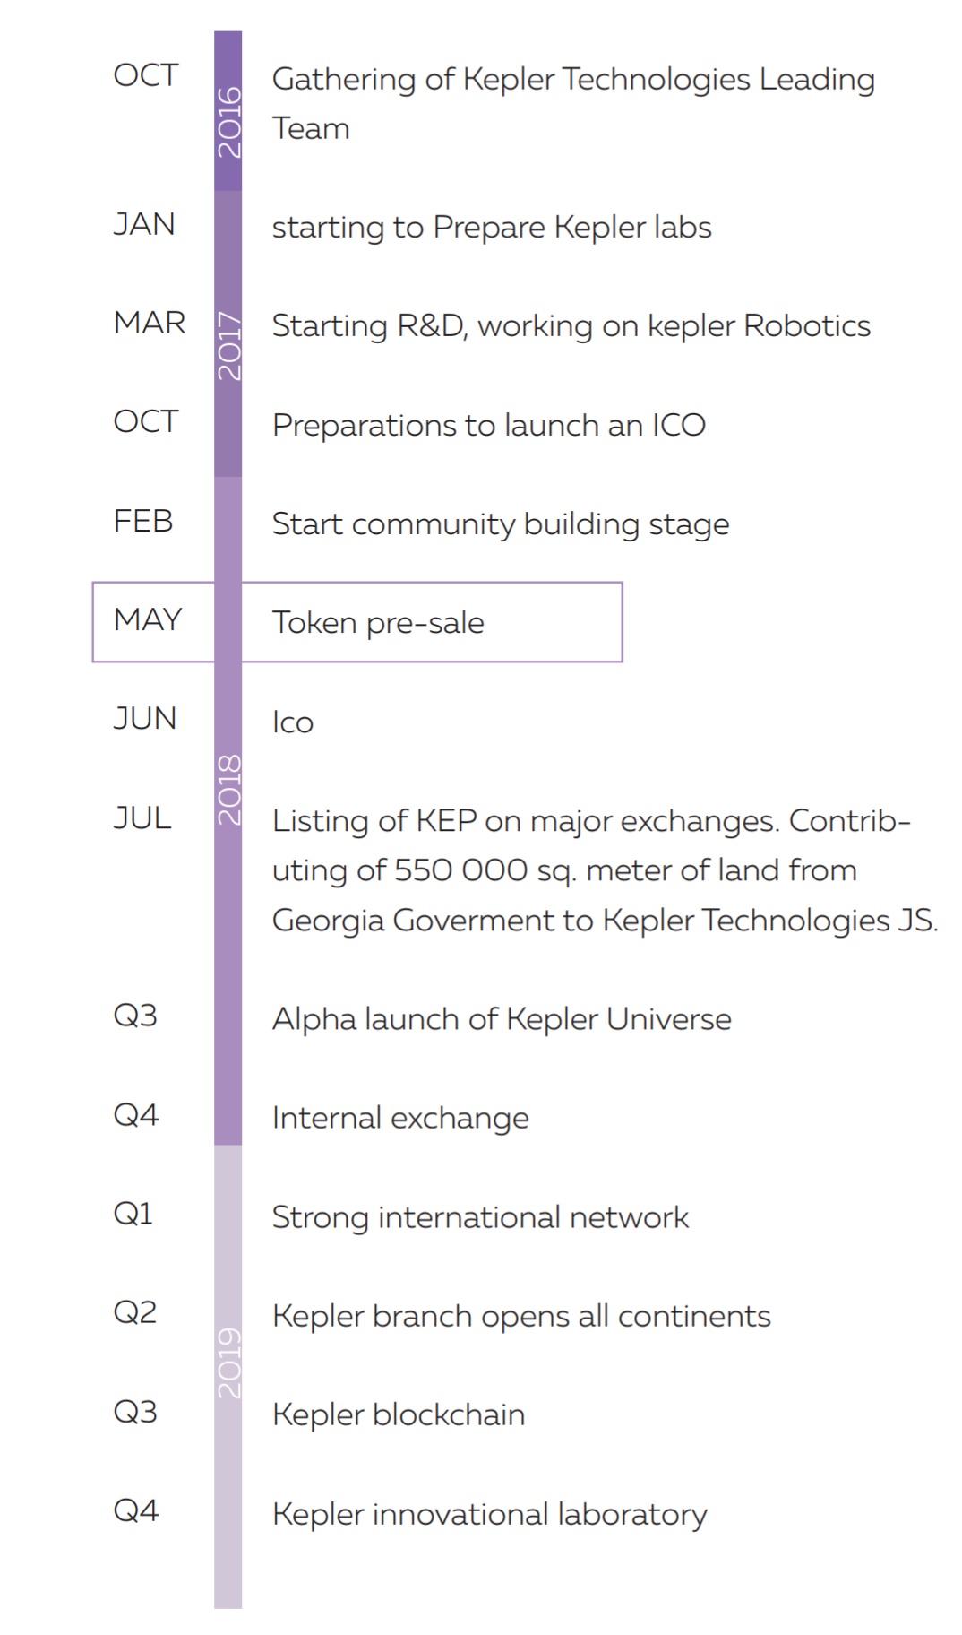This screenshot has width=962, height=1635.
Task: Select the 2019 year segment on timeline
Action: (x=229, y=1362)
